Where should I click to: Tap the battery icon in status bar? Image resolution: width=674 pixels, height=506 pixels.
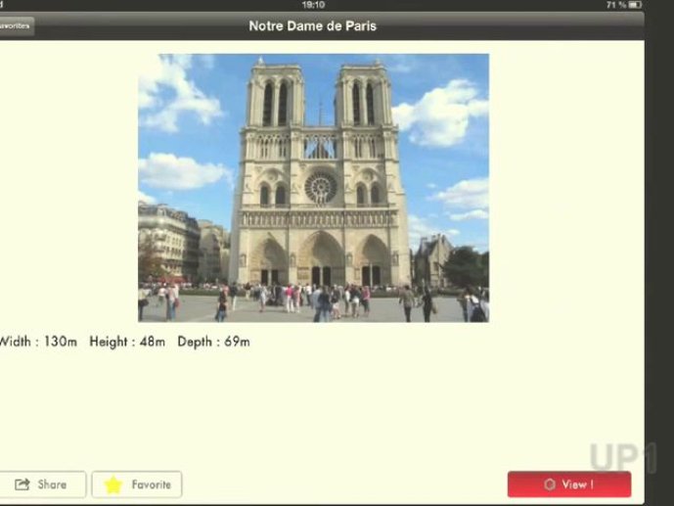pos(635,5)
